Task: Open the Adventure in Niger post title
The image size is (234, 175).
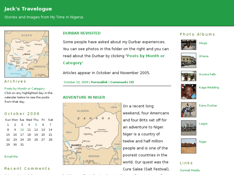Action: [x=84, y=97]
